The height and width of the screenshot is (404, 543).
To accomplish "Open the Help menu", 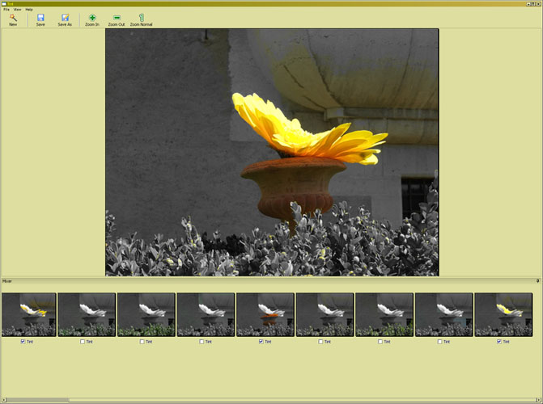I will (x=29, y=9).
